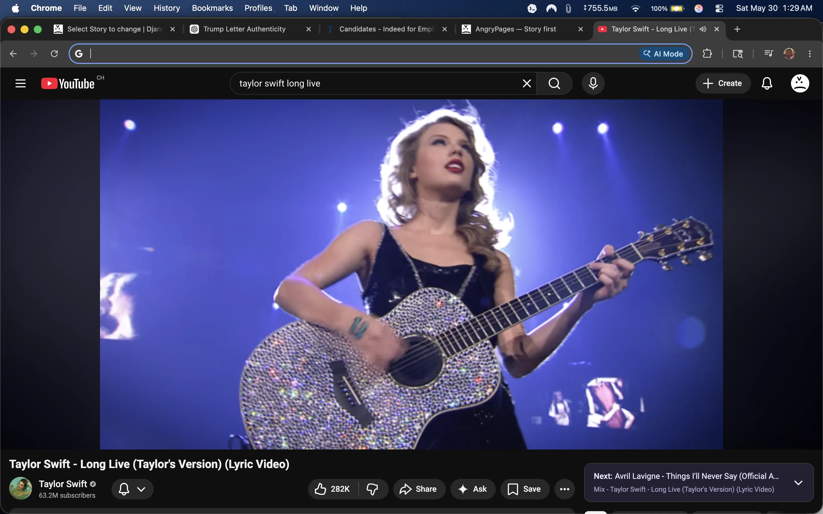
Task: Collapse the Next up mix panel
Action: [x=798, y=483]
